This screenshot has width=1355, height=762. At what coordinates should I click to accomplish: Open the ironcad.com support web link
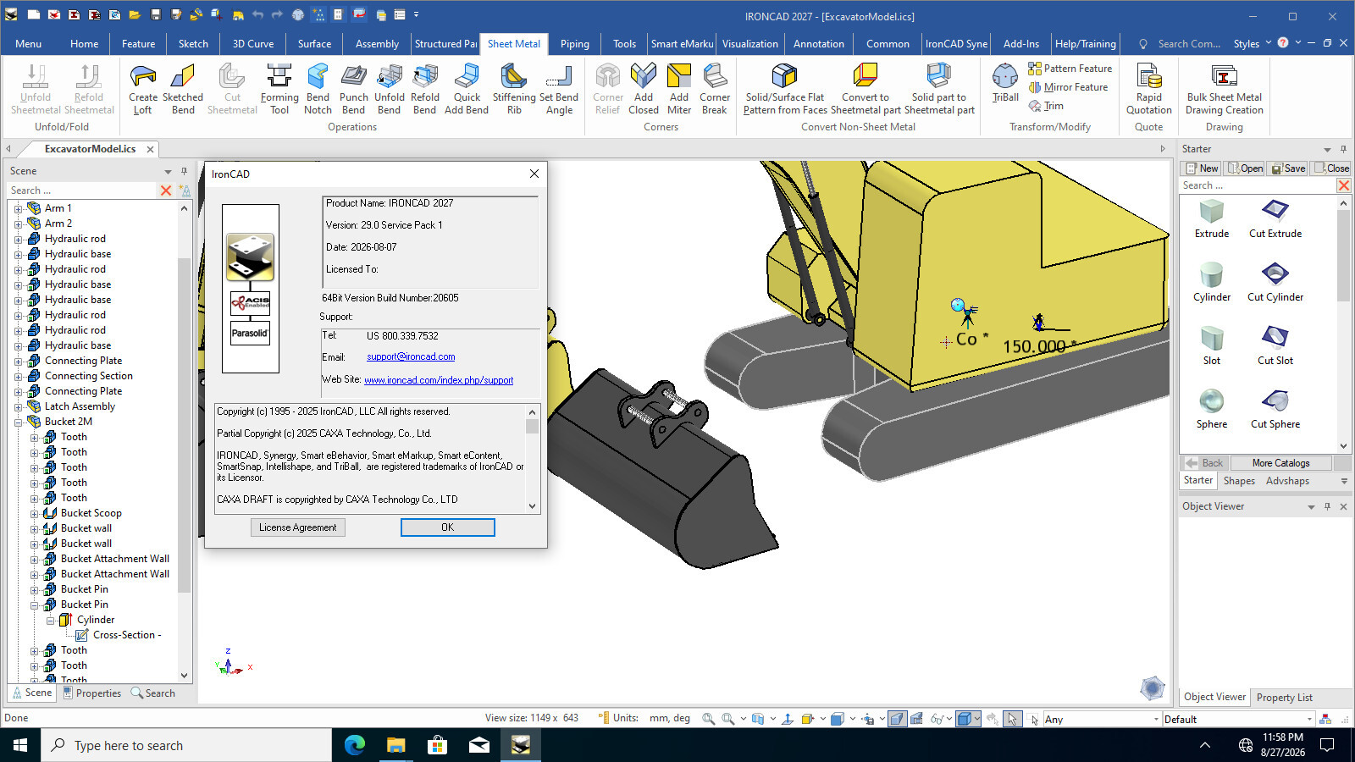(439, 380)
